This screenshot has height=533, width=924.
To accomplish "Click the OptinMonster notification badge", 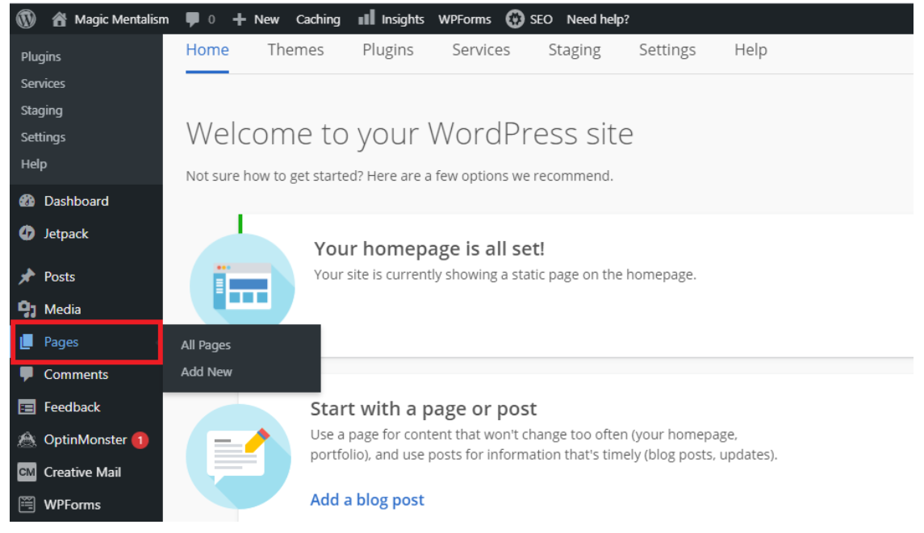I will click(x=140, y=440).
